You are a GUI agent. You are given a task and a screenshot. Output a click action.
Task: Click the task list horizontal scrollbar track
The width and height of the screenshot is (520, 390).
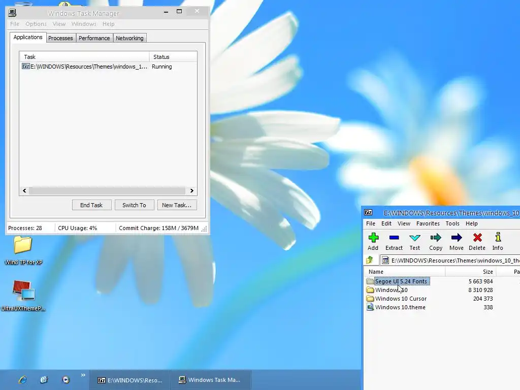click(107, 191)
